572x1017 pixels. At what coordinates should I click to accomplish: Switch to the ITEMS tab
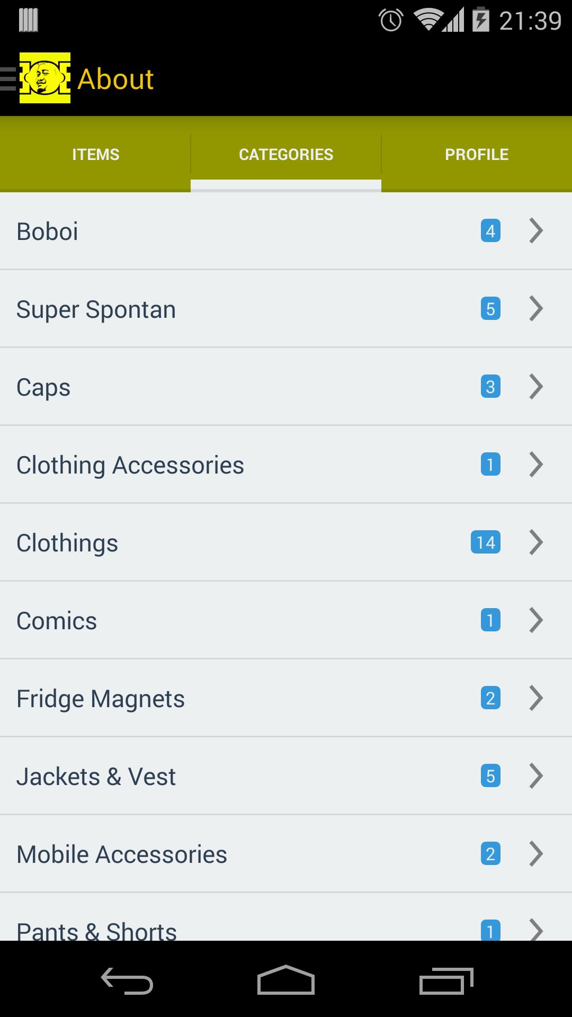click(x=95, y=154)
